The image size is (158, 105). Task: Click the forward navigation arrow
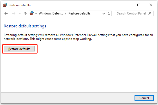14,13
